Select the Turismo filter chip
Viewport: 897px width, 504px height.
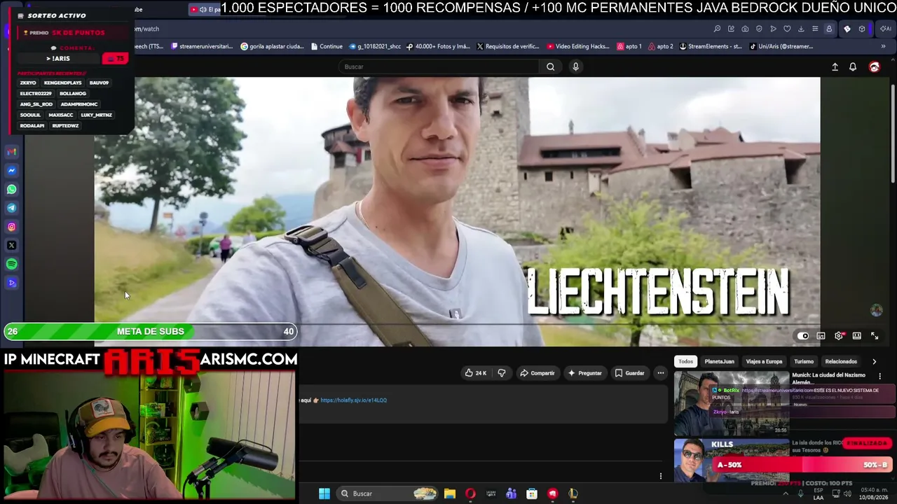tap(804, 361)
